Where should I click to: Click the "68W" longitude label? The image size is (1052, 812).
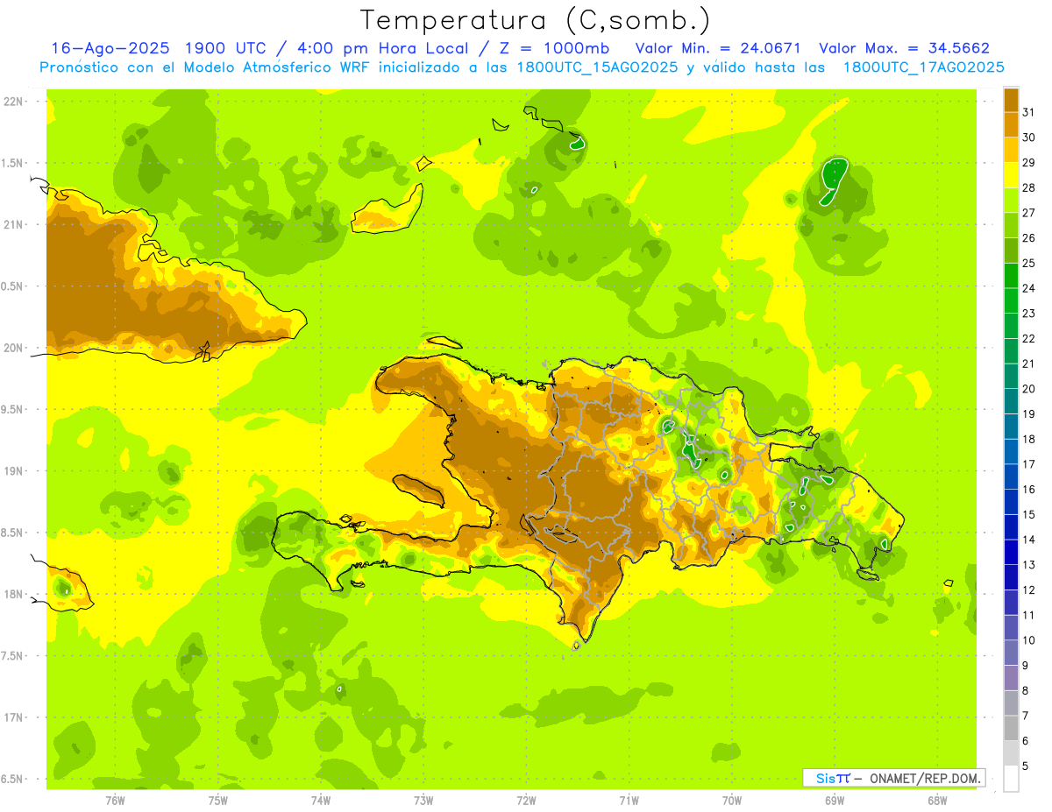click(937, 801)
